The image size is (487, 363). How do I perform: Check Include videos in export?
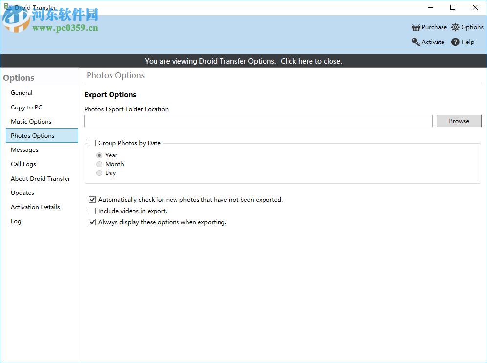coord(92,211)
